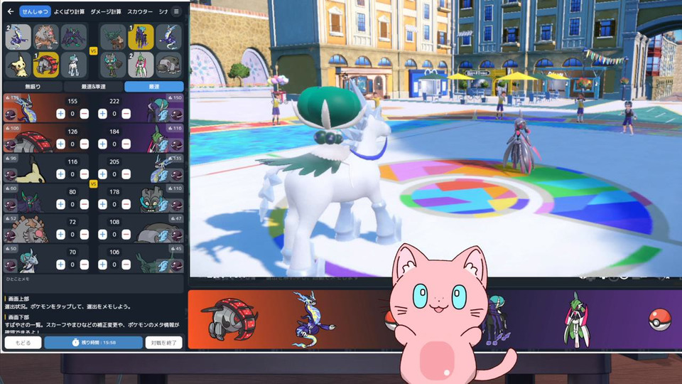Click blue crystal icon in the 106 speed row
Screen dimensions: 682x384
163,265
